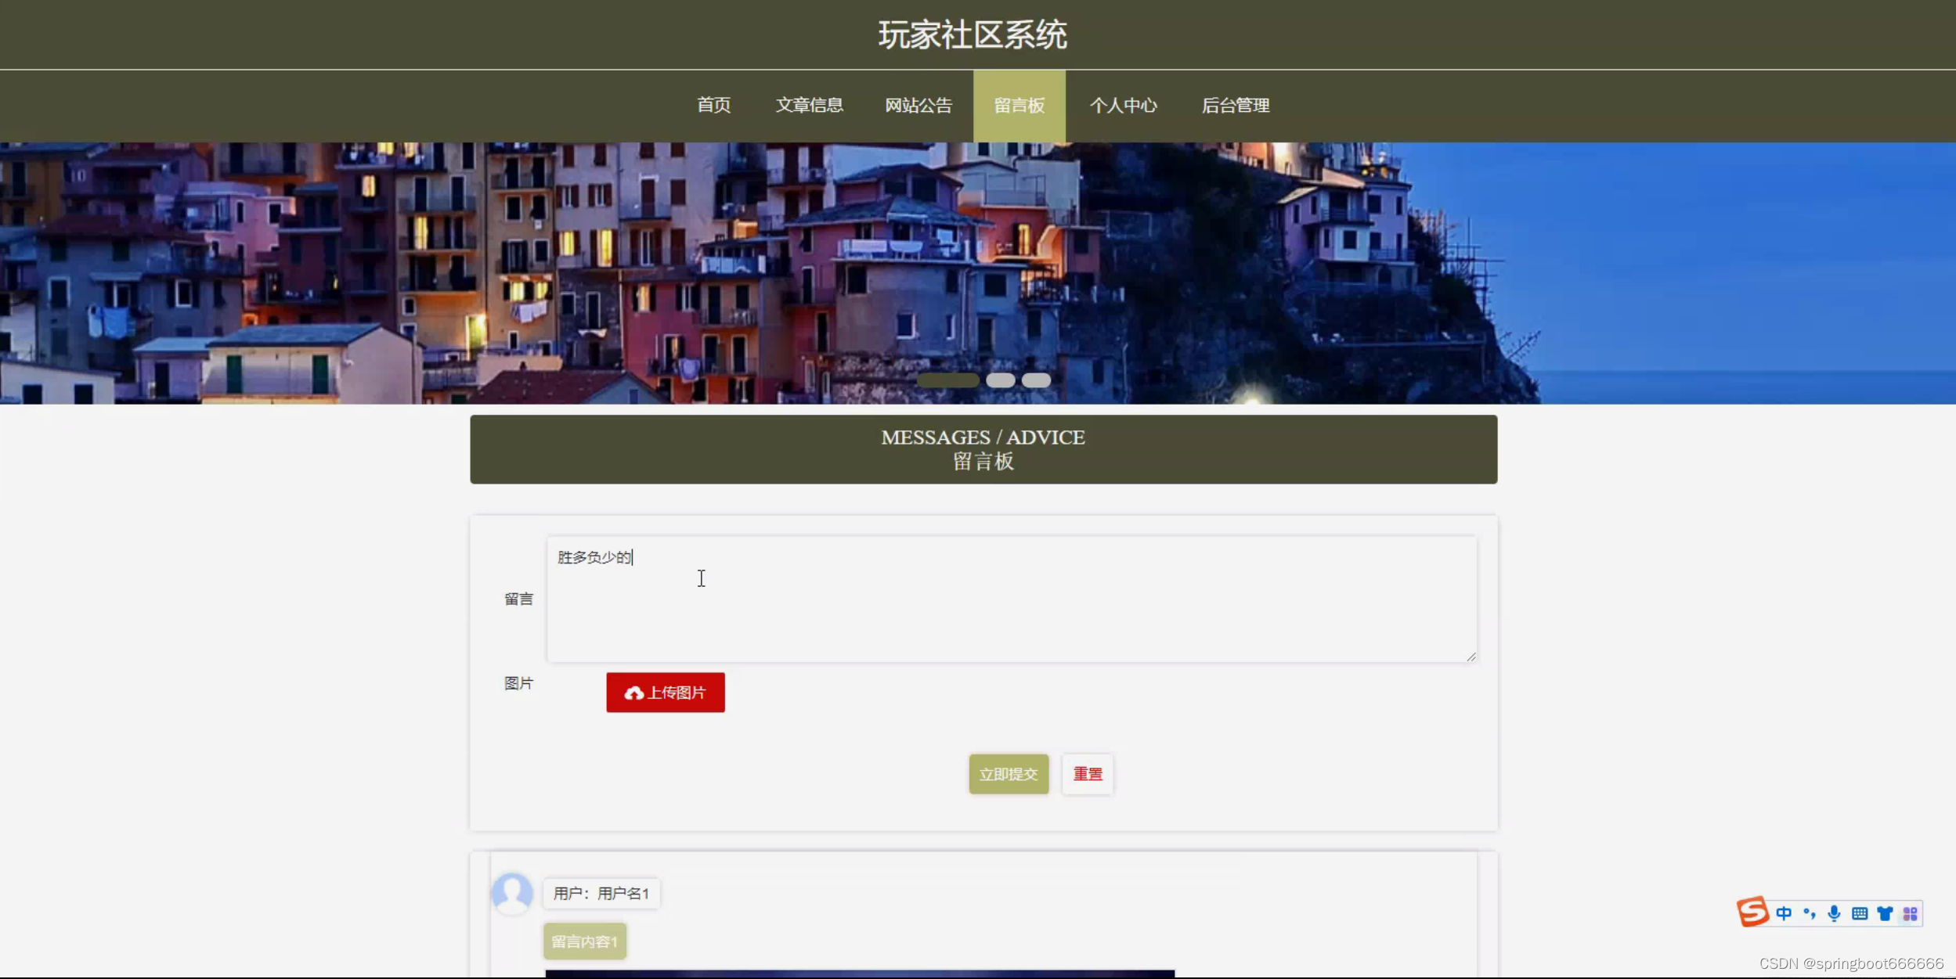Image resolution: width=1956 pixels, height=979 pixels.
Task: Open 网站公告 in navigation bar
Action: click(918, 105)
